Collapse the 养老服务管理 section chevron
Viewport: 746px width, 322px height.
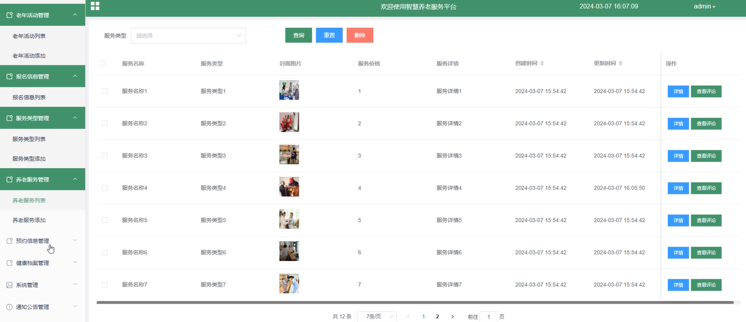[x=75, y=180]
